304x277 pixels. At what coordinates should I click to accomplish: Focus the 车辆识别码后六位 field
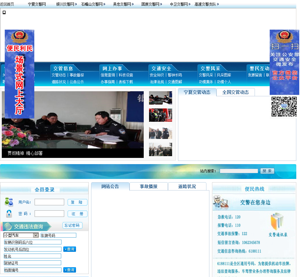coord(33,242)
